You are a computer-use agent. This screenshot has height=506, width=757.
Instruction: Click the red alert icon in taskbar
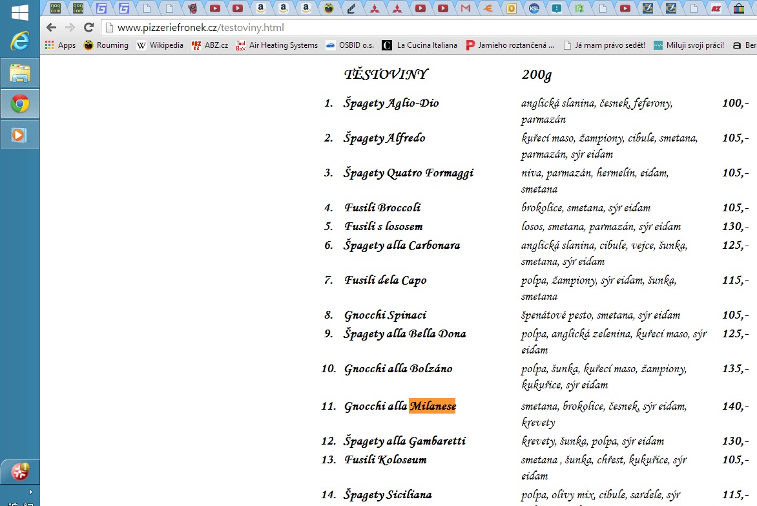[20, 471]
